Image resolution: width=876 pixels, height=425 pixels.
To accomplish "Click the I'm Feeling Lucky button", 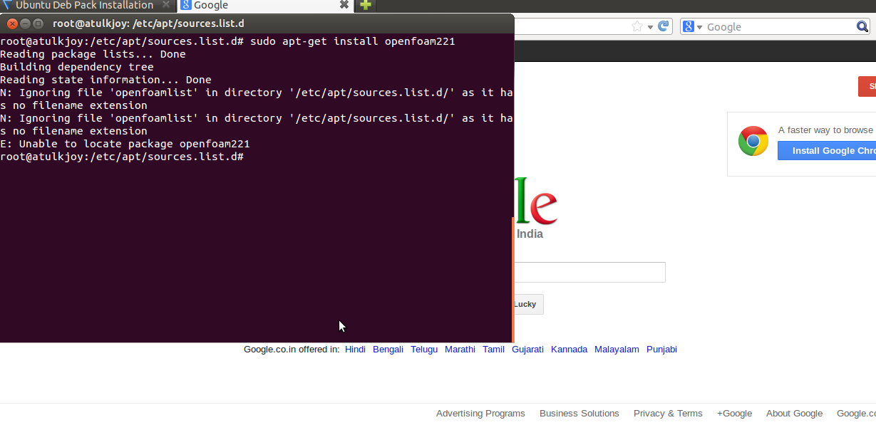I will click(x=529, y=304).
